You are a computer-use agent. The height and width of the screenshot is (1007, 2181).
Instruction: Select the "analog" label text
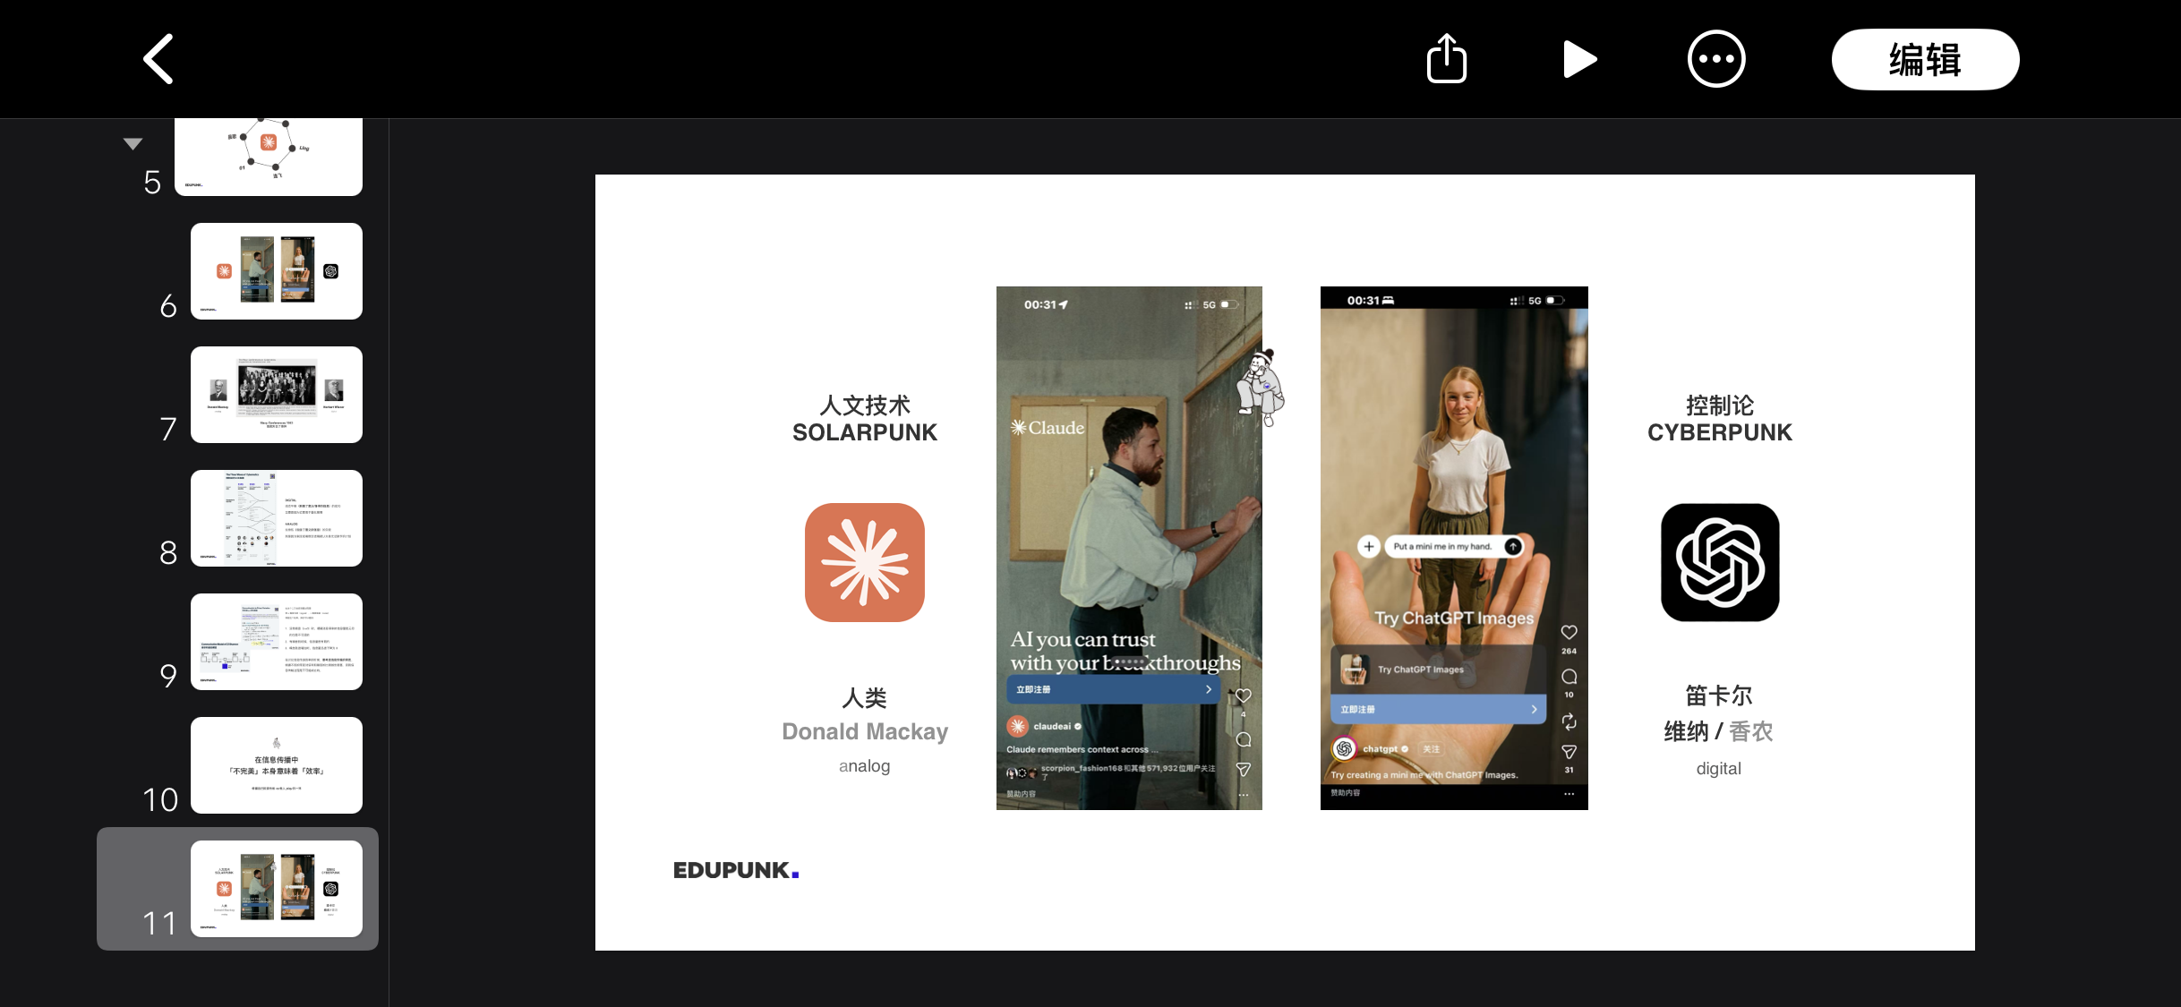click(x=865, y=765)
